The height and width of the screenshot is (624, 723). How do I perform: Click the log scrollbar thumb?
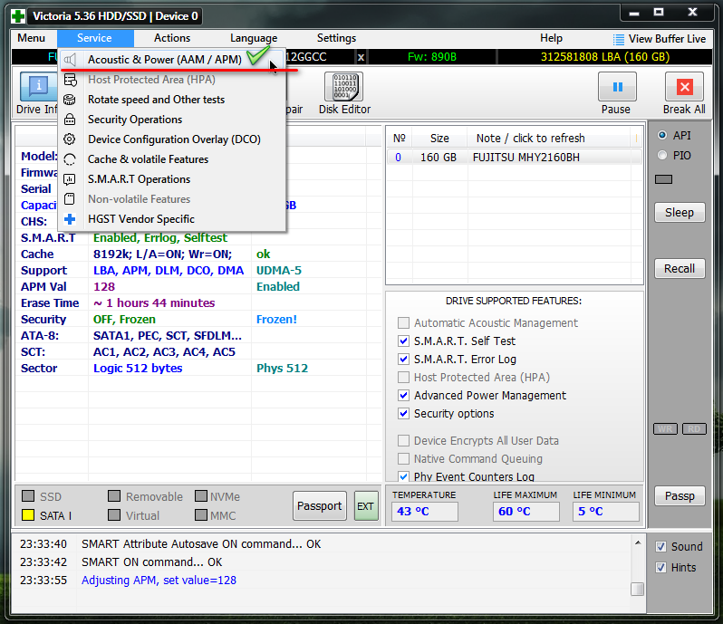pos(637,589)
